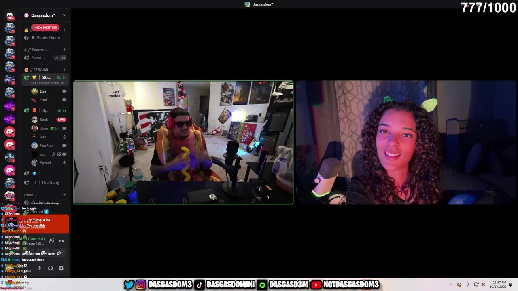Viewport: 518px width, 291px height.
Task: Click the camera icon in MarMar row
Action: (x=64, y=145)
